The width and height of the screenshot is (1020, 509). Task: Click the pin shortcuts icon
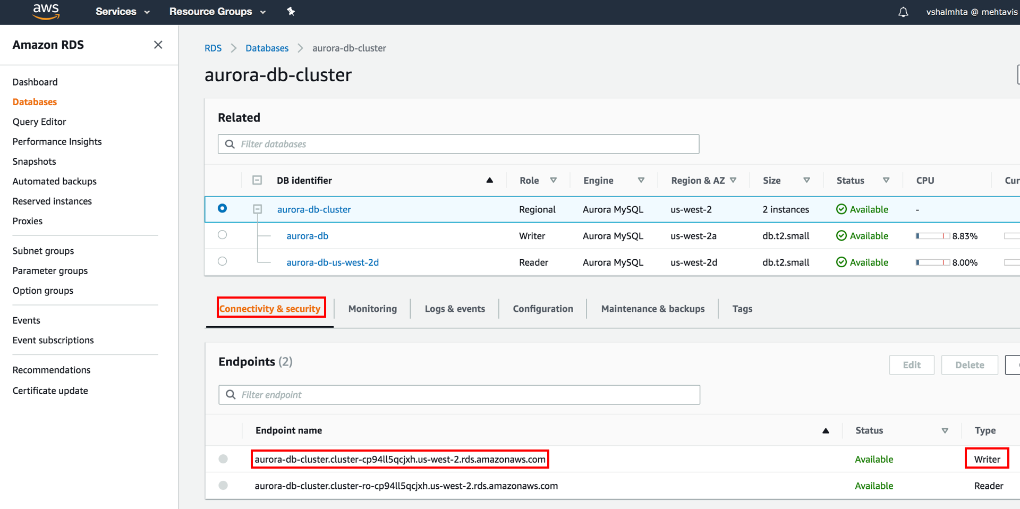[291, 11]
